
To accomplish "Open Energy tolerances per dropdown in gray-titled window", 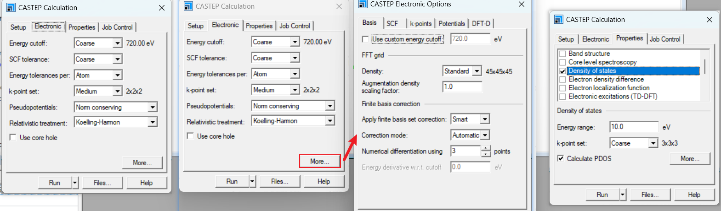I will tap(295, 74).
